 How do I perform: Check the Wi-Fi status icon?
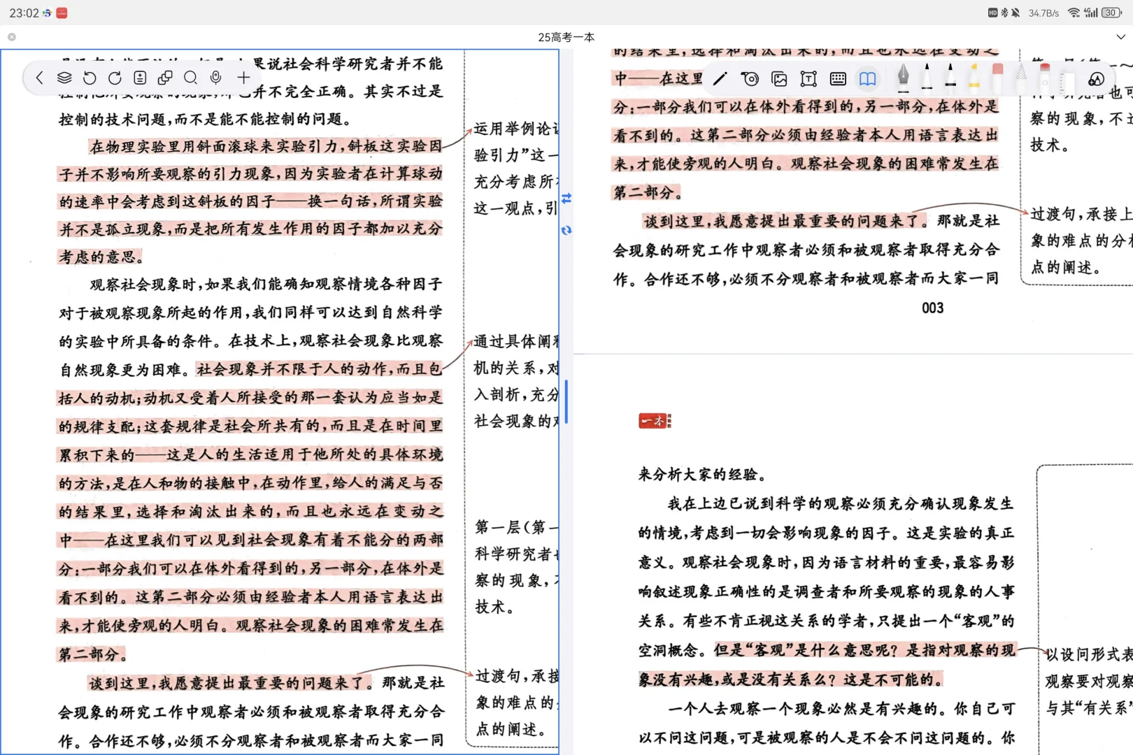tap(1074, 13)
